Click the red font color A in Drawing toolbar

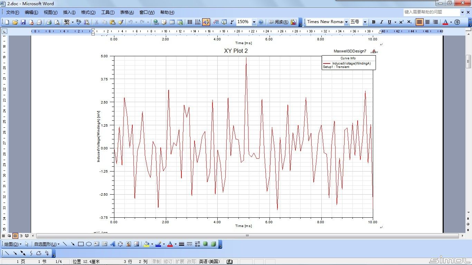(170, 244)
